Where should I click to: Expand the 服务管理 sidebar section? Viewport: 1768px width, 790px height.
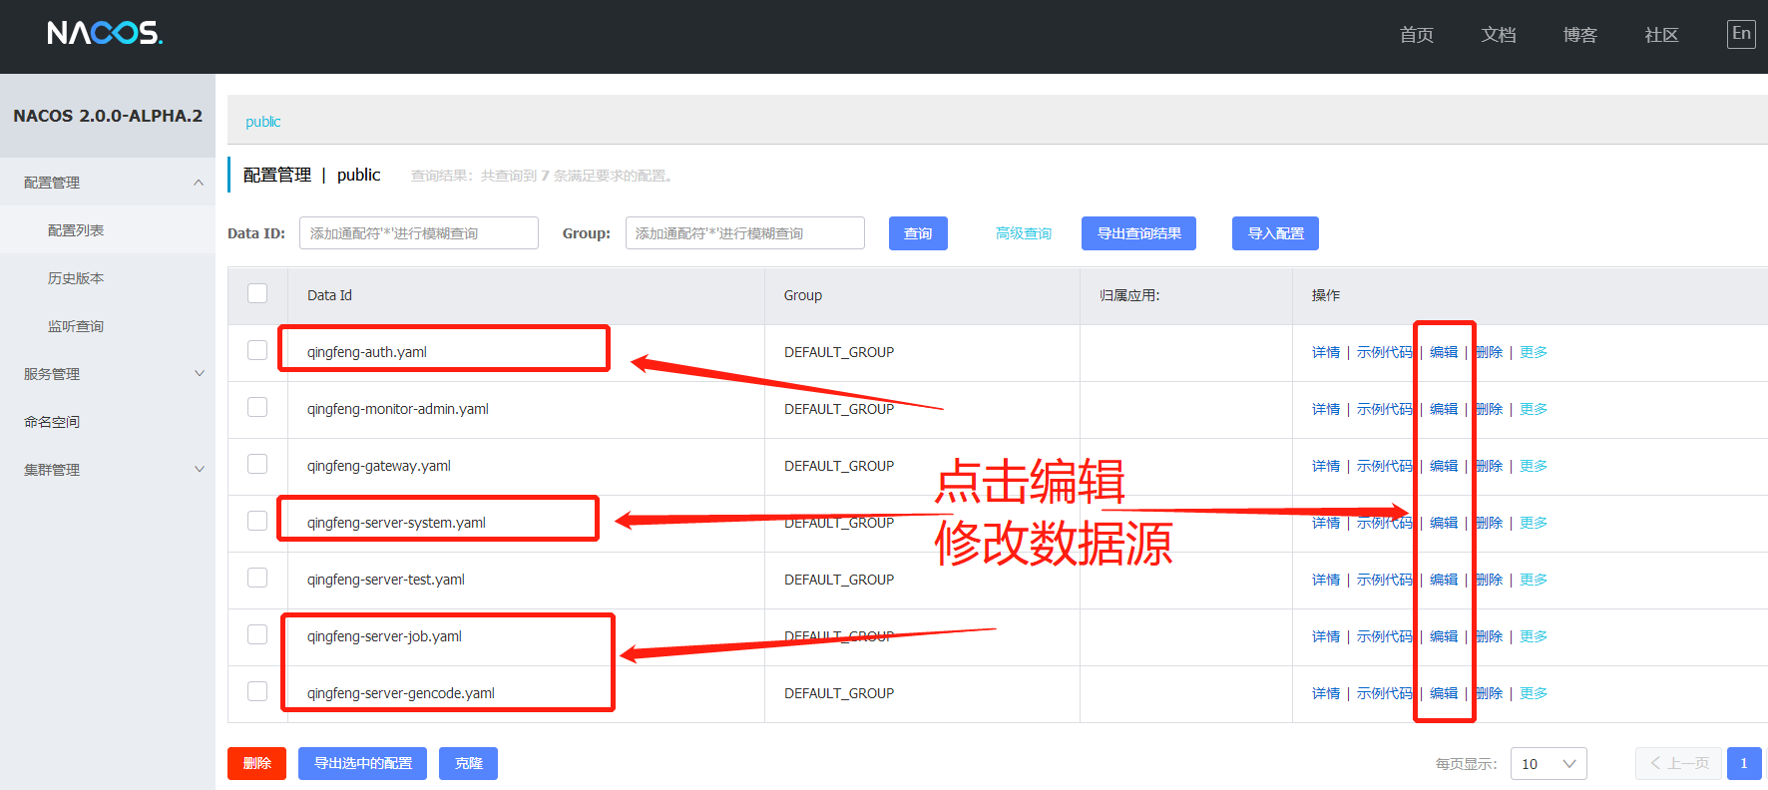[x=108, y=374]
